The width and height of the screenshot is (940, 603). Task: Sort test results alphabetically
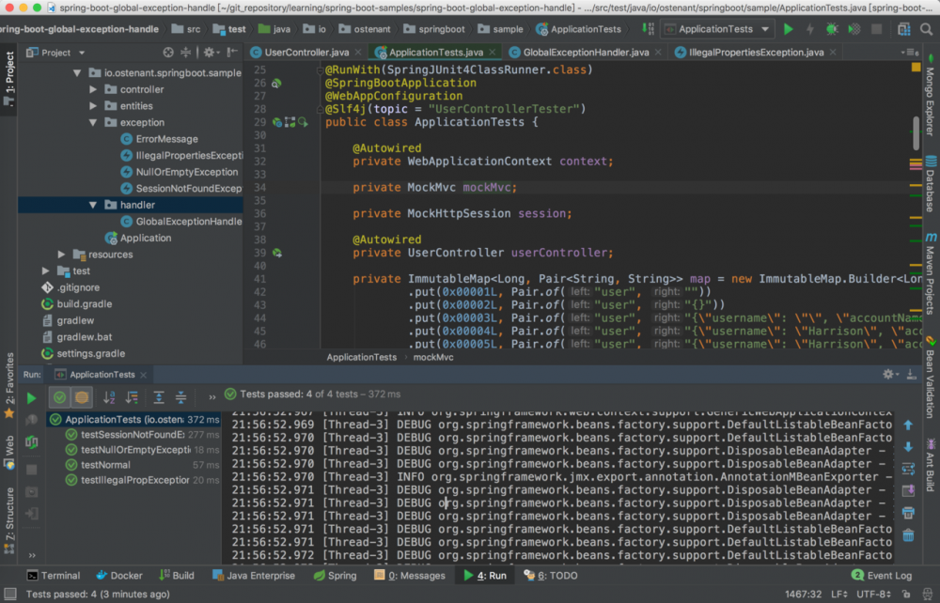pyautogui.click(x=109, y=398)
